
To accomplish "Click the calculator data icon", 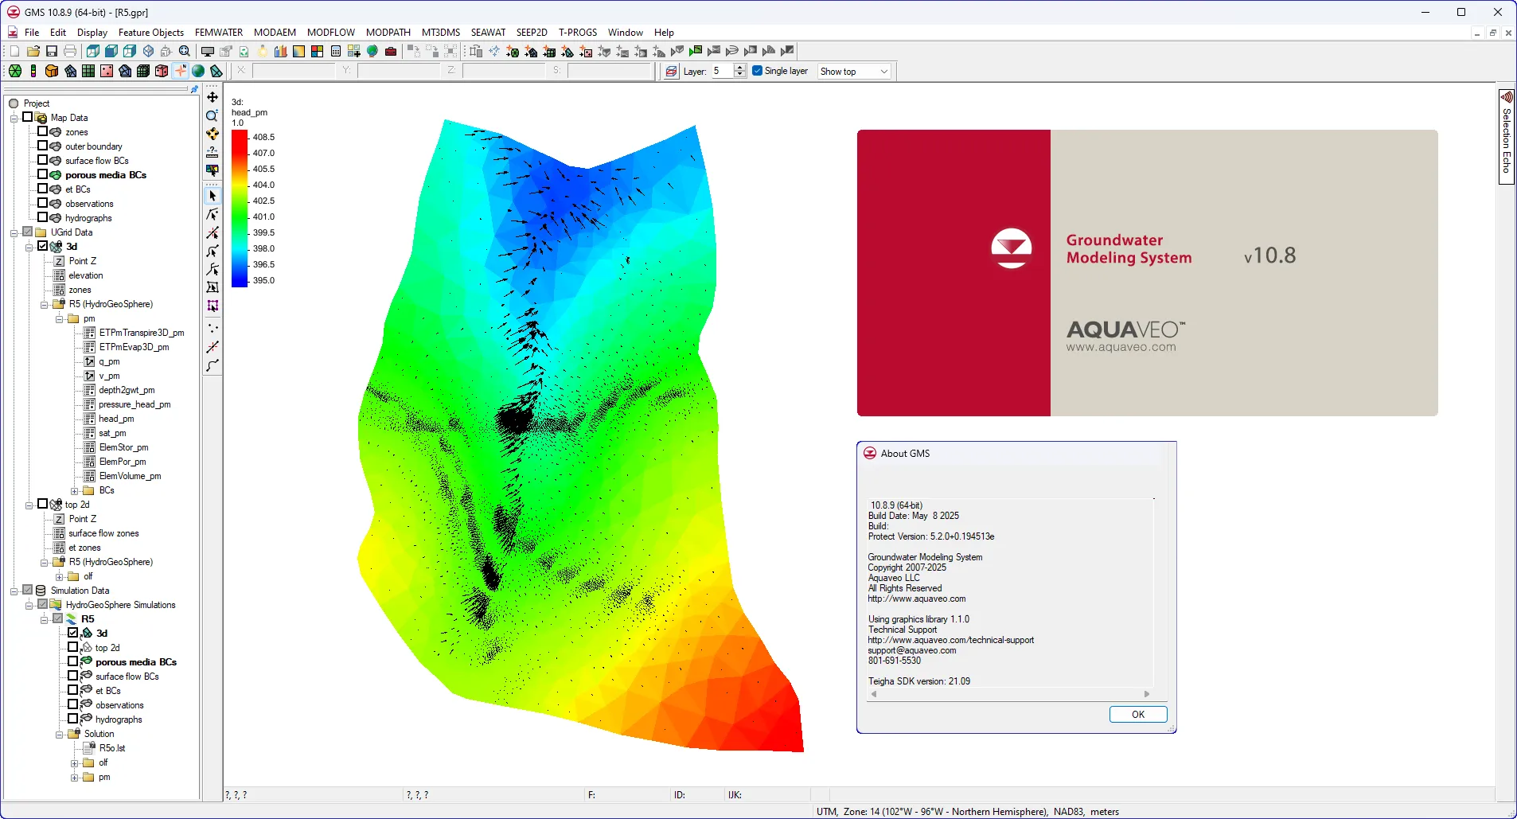I will (x=335, y=51).
